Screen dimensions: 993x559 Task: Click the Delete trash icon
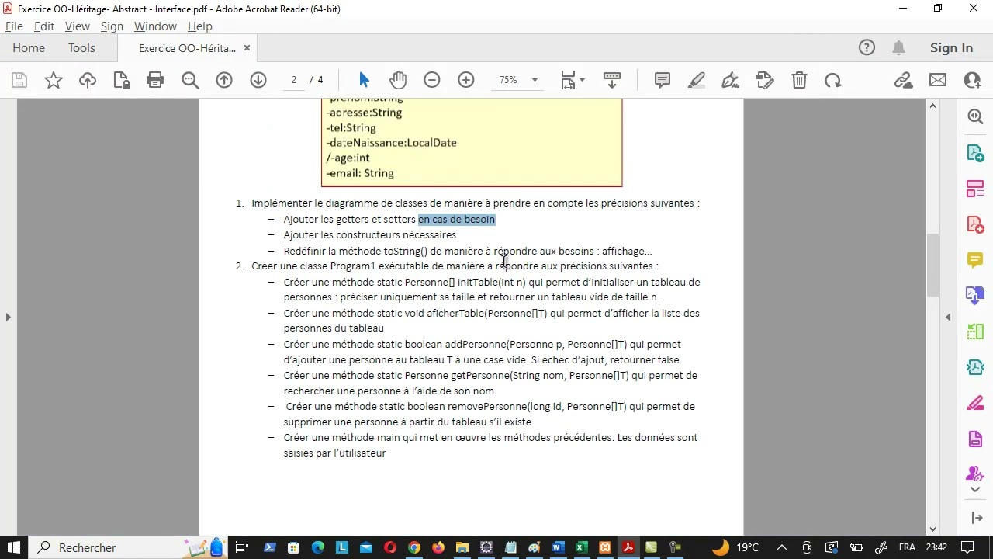[799, 80]
